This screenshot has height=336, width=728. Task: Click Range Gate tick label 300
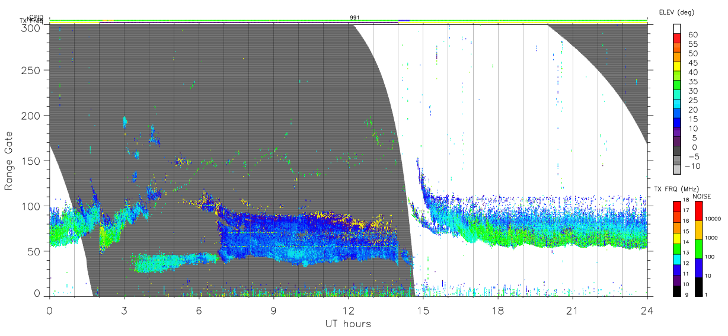click(32, 27)
